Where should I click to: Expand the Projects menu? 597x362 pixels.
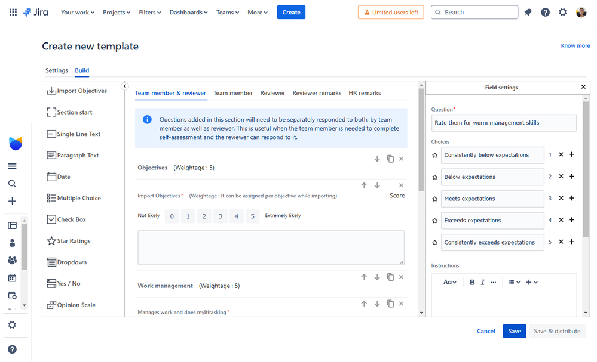(117, 12)
